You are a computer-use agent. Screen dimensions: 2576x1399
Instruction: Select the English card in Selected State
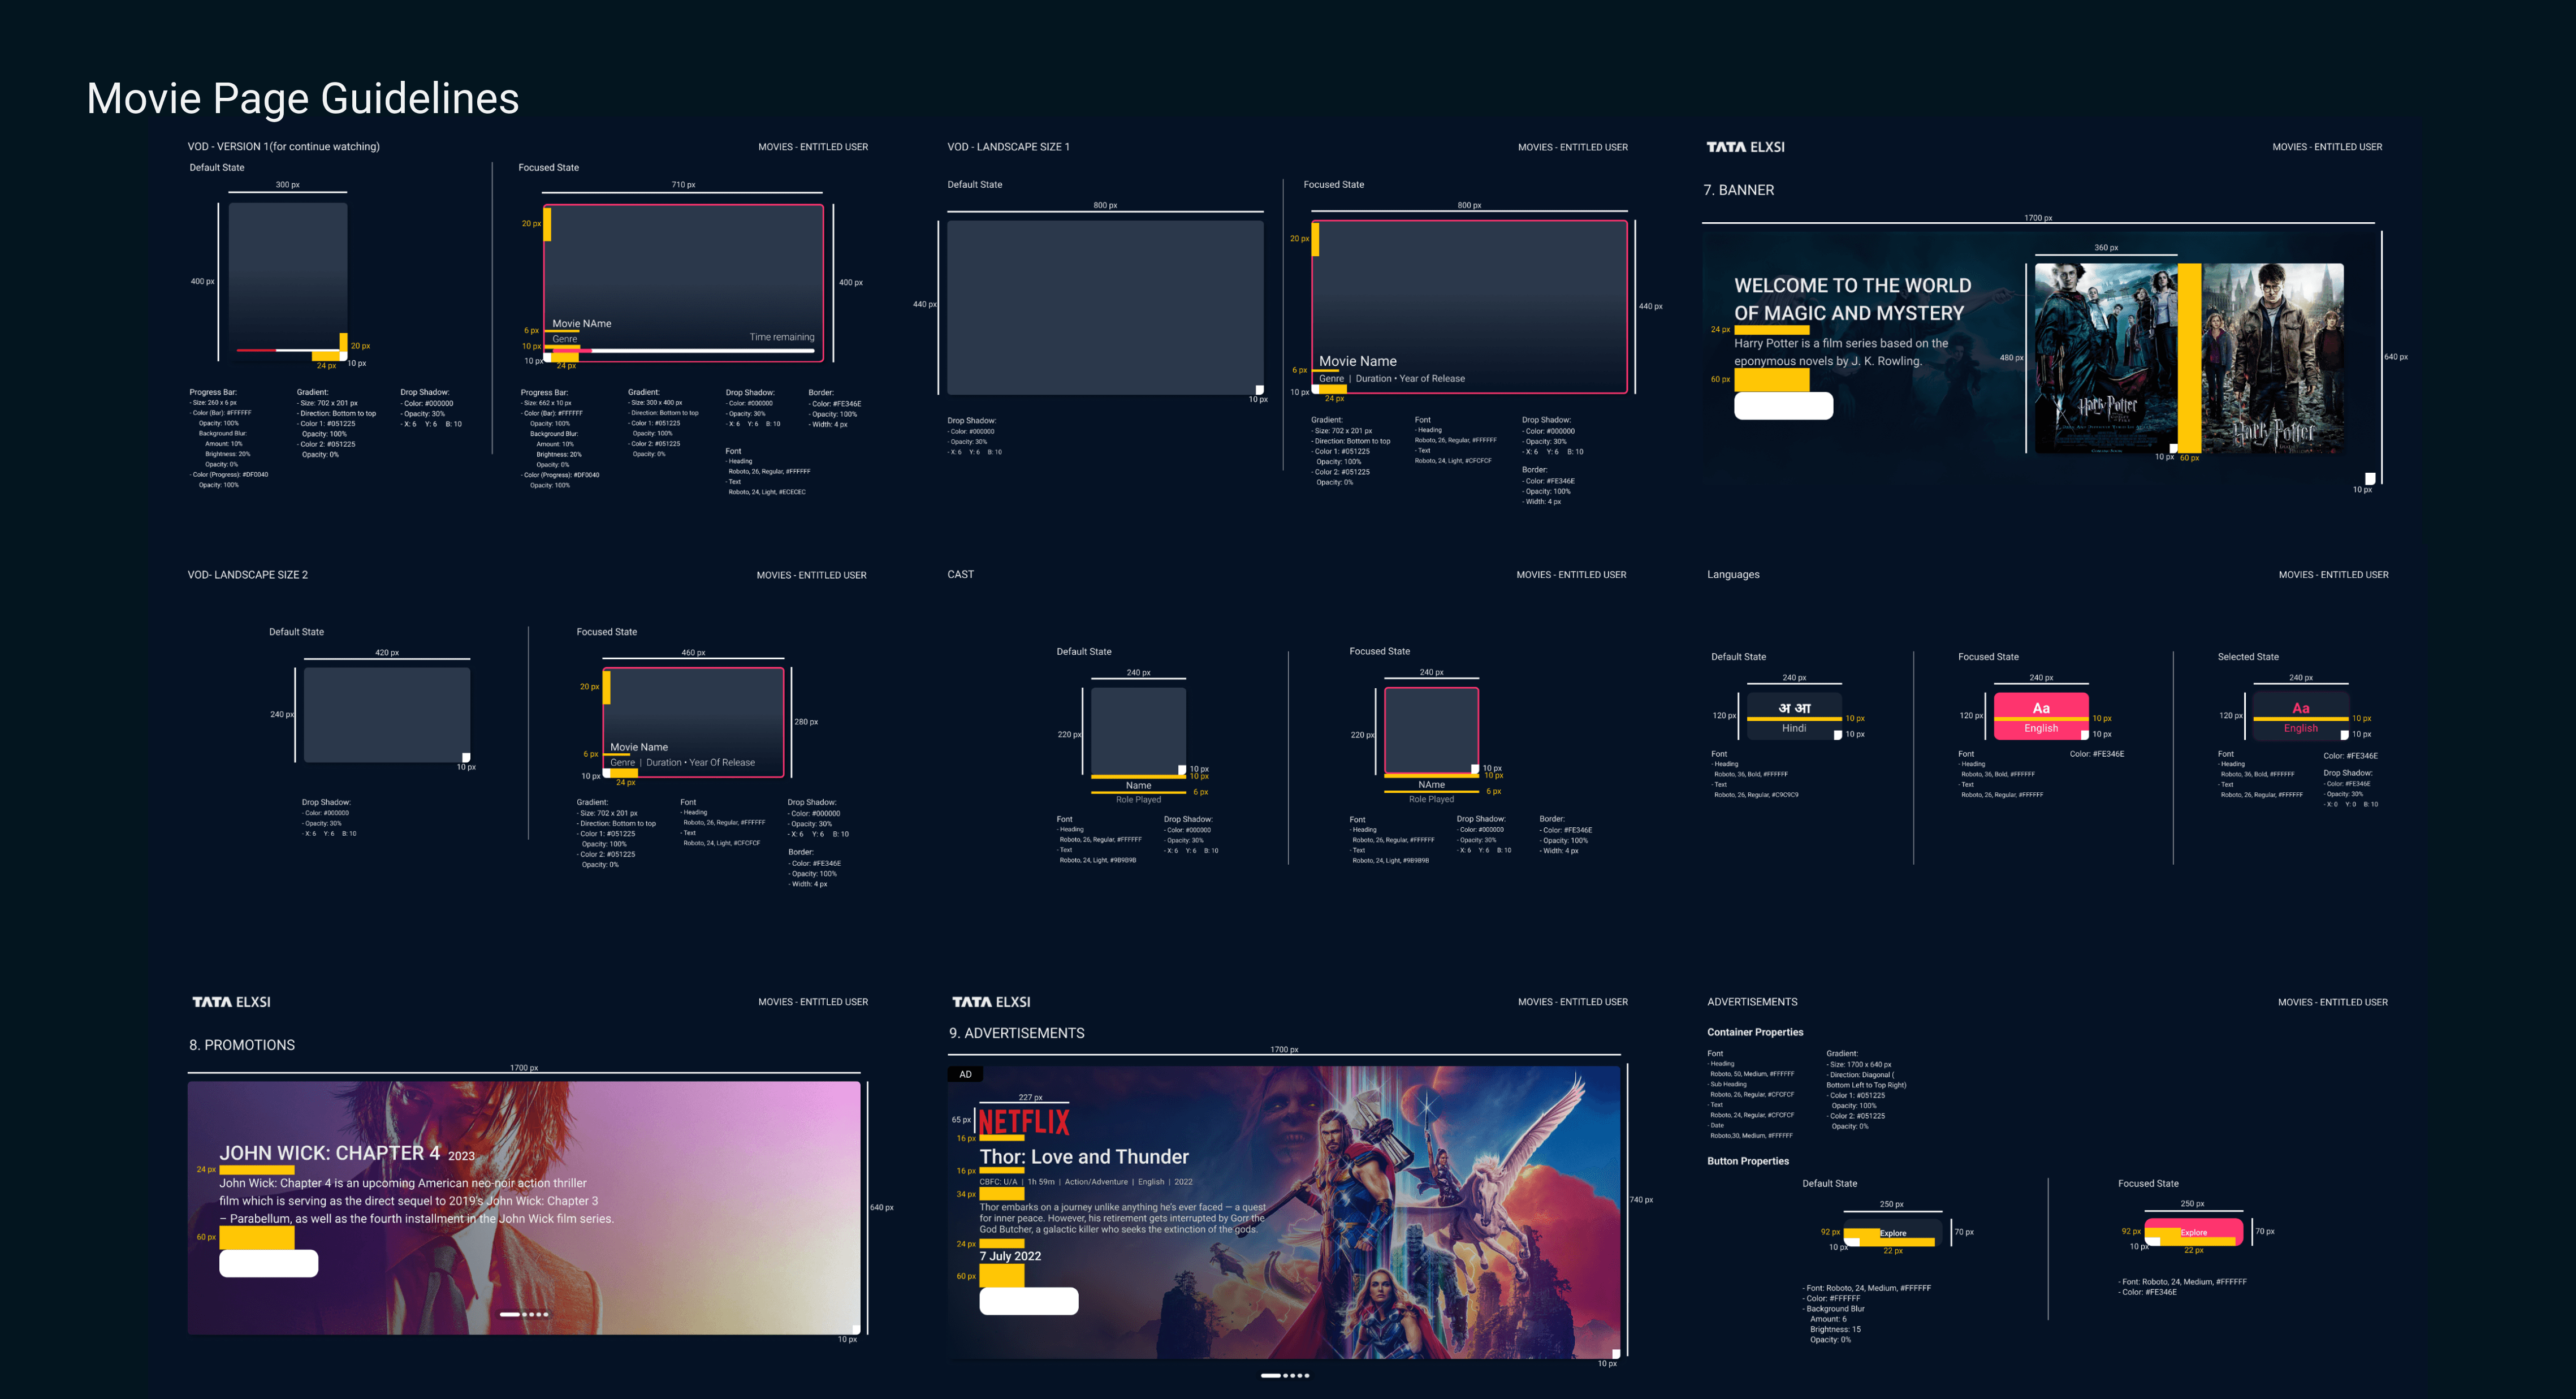[2300, 716]
